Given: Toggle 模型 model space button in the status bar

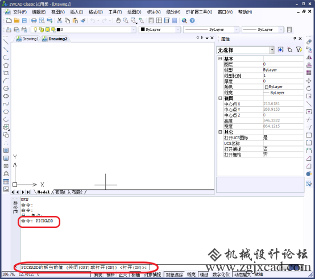Looking at the screenshot, I should (204, 274).
